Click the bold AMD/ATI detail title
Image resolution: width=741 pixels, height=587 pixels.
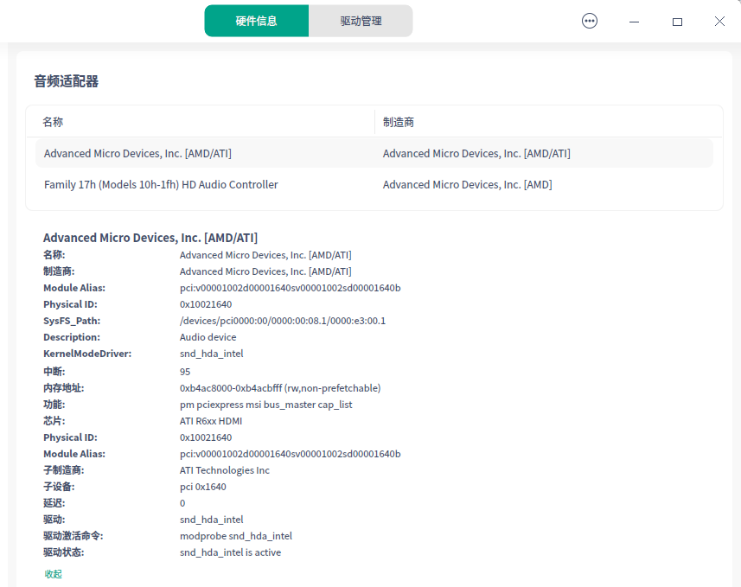tap(150, 237)
